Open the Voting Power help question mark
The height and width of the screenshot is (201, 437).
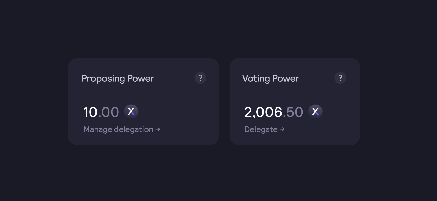click(x=340, y=78)
